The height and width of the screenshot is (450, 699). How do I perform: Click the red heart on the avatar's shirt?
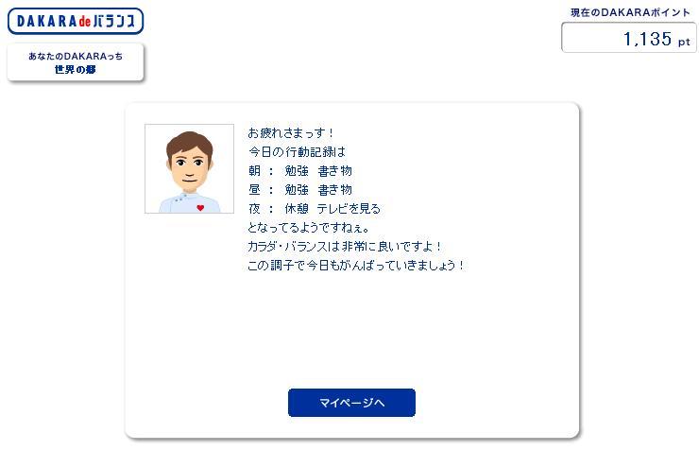(200, 208)
